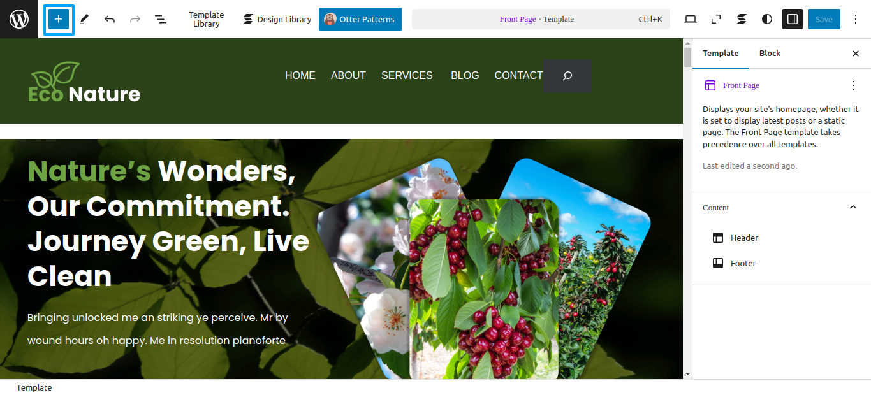This screenshot has width=871, height=395.
Task: Switch to the Block tab
Action: (x=770, y=54)
